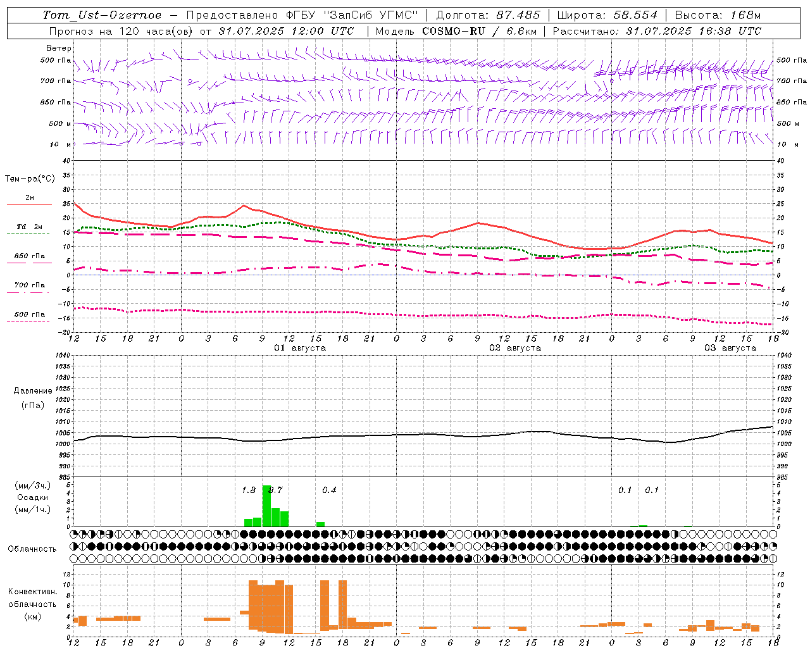Image resolution: width=810 pixels, height=648 pixels.
Task: Click the 0.4 precipitation total value
Action: click(x=329, y=490)
